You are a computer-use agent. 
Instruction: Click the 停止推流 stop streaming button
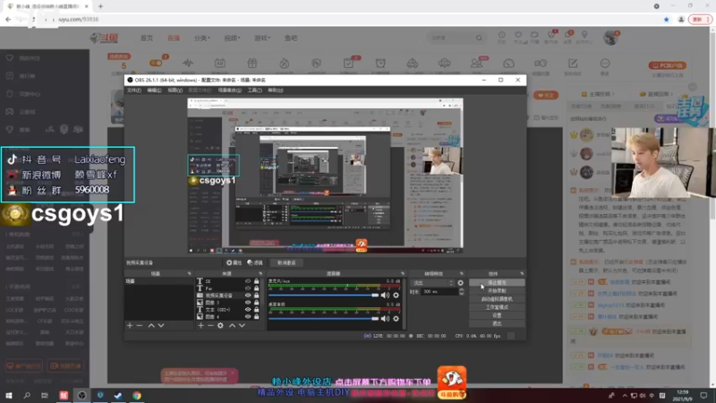click(497, 283)
